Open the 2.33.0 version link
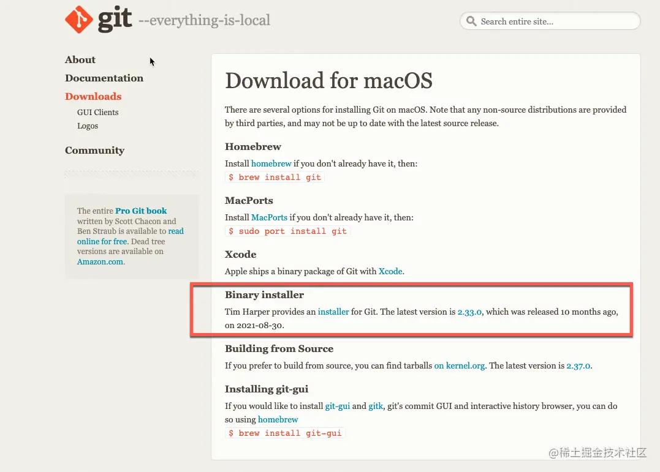The height and width of the screenshot is (472, 660). pos(469,312)
